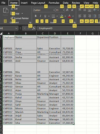Expand font color palette arrow

pyautogui.click(x=73, y=16)
